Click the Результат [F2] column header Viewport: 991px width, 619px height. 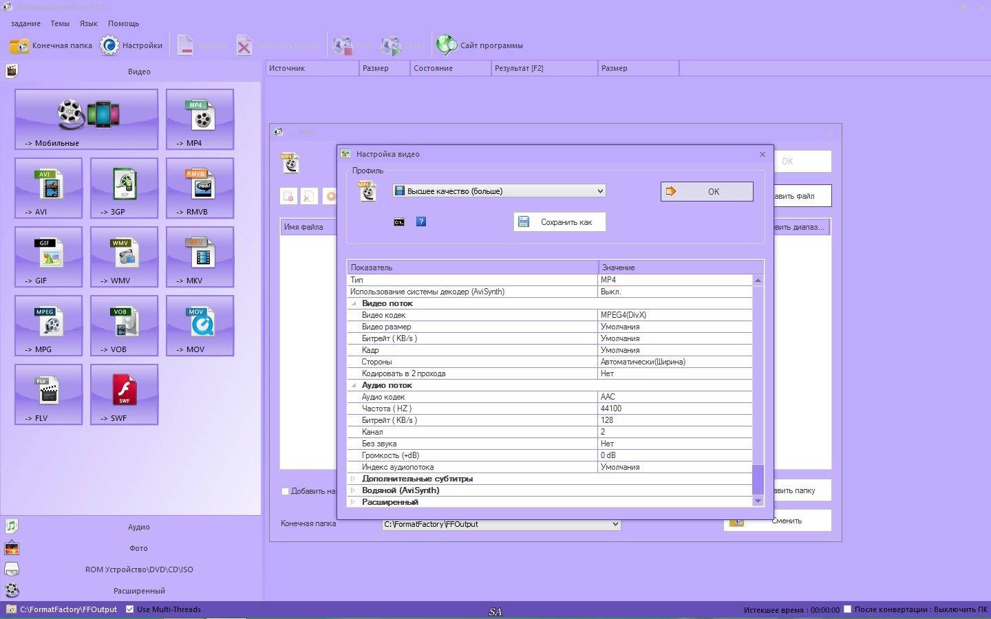click(544, 68)
